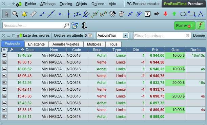The image size is (207, 125).
Task: Select the price cell 6 898,75
Action: click(155, 96)
